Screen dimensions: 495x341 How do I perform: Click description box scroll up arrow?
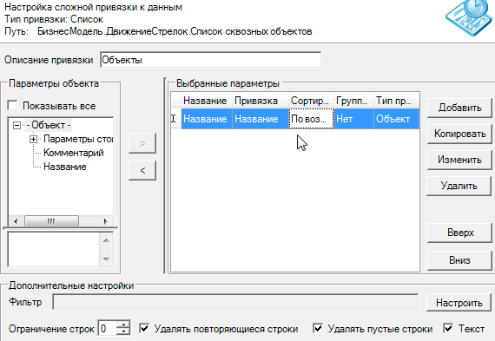pyautogui.click(x=107, y=240)
